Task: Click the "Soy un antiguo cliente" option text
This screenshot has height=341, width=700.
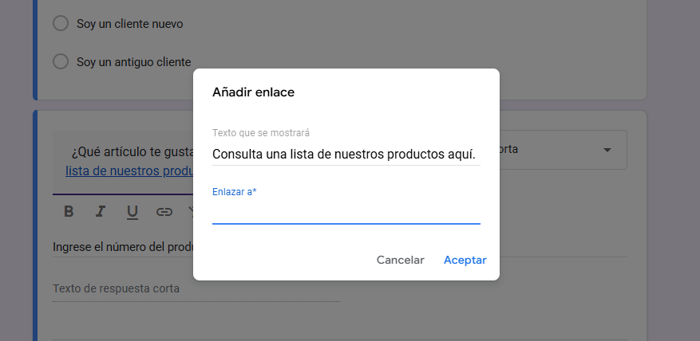Action: click(x=133, y=61)
